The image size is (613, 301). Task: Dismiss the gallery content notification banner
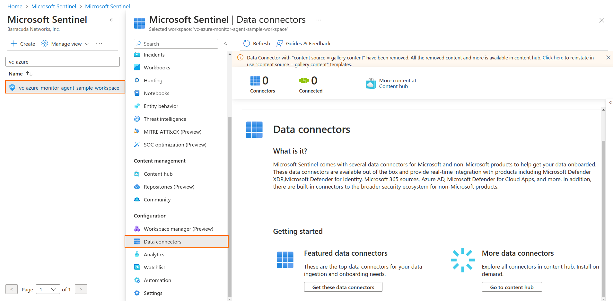[608, 58]
